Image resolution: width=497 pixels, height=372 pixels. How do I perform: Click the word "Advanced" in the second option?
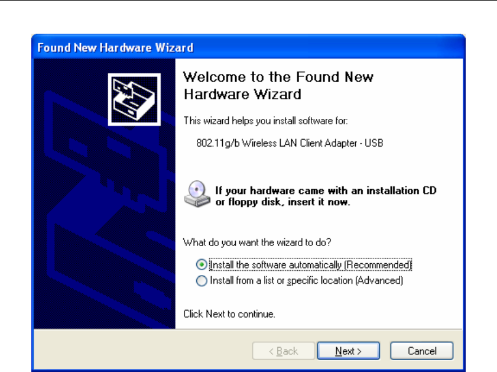(x=379, y=281)
